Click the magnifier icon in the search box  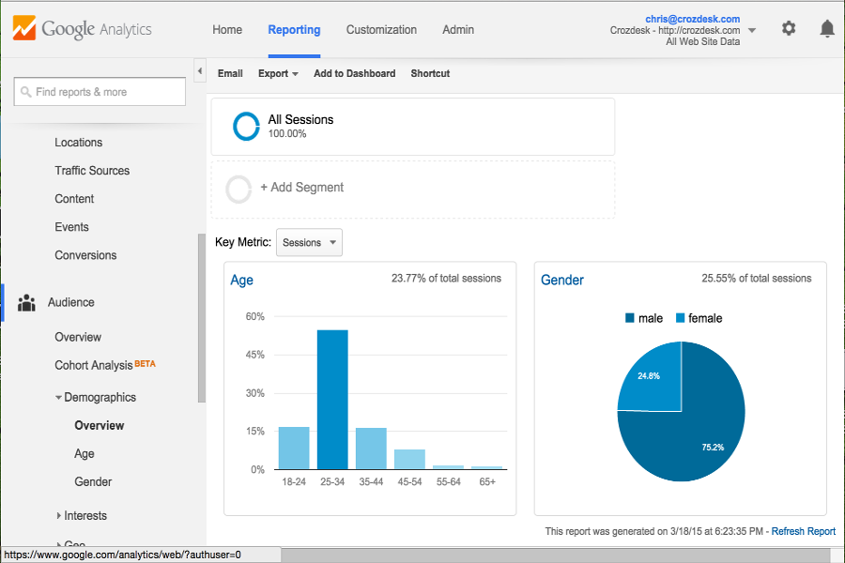(x=25, y=92)
